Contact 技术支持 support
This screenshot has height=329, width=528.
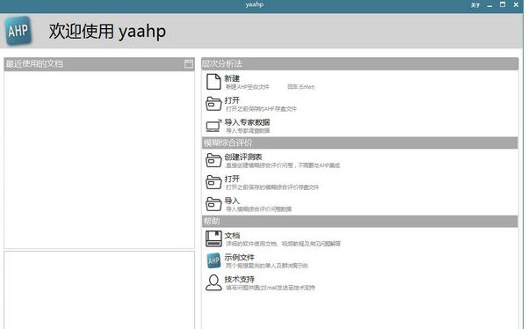(240, 279)
